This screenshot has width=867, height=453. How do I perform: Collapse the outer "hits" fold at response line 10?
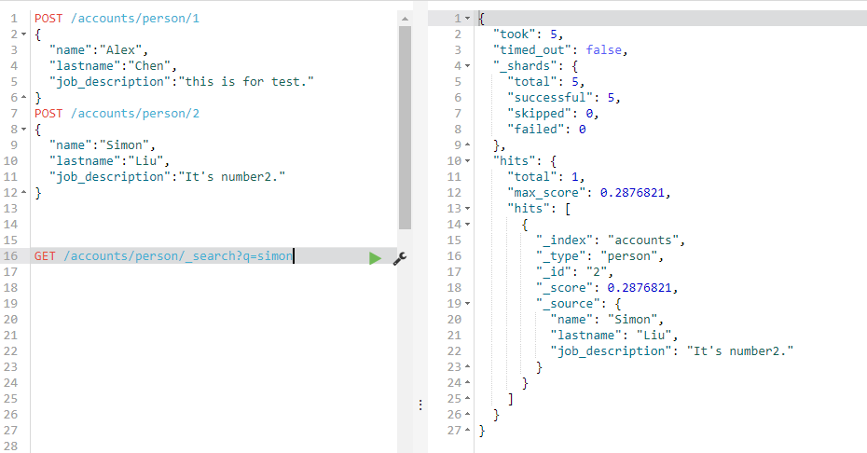pyautogui.click(x=468, y=161)
